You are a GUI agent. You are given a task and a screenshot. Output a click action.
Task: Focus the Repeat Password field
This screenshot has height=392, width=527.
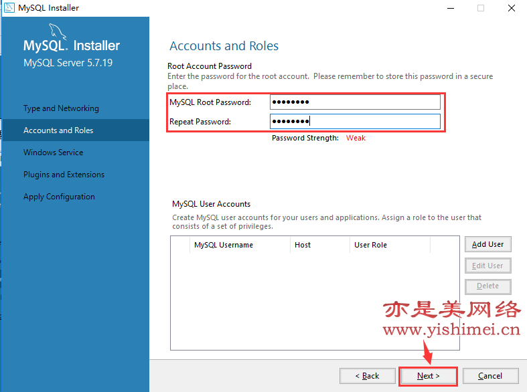355,122
